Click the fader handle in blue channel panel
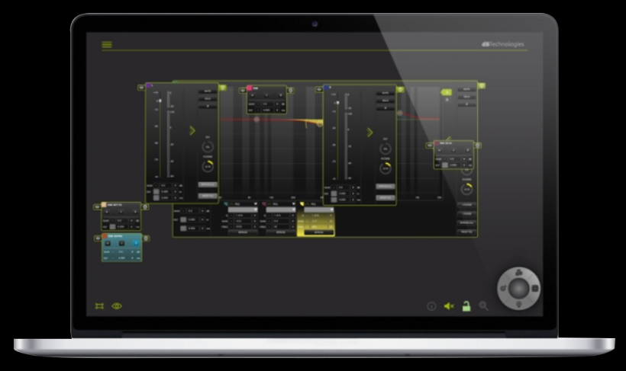Screen dimensions: 626x371 [x=337, y=103]
